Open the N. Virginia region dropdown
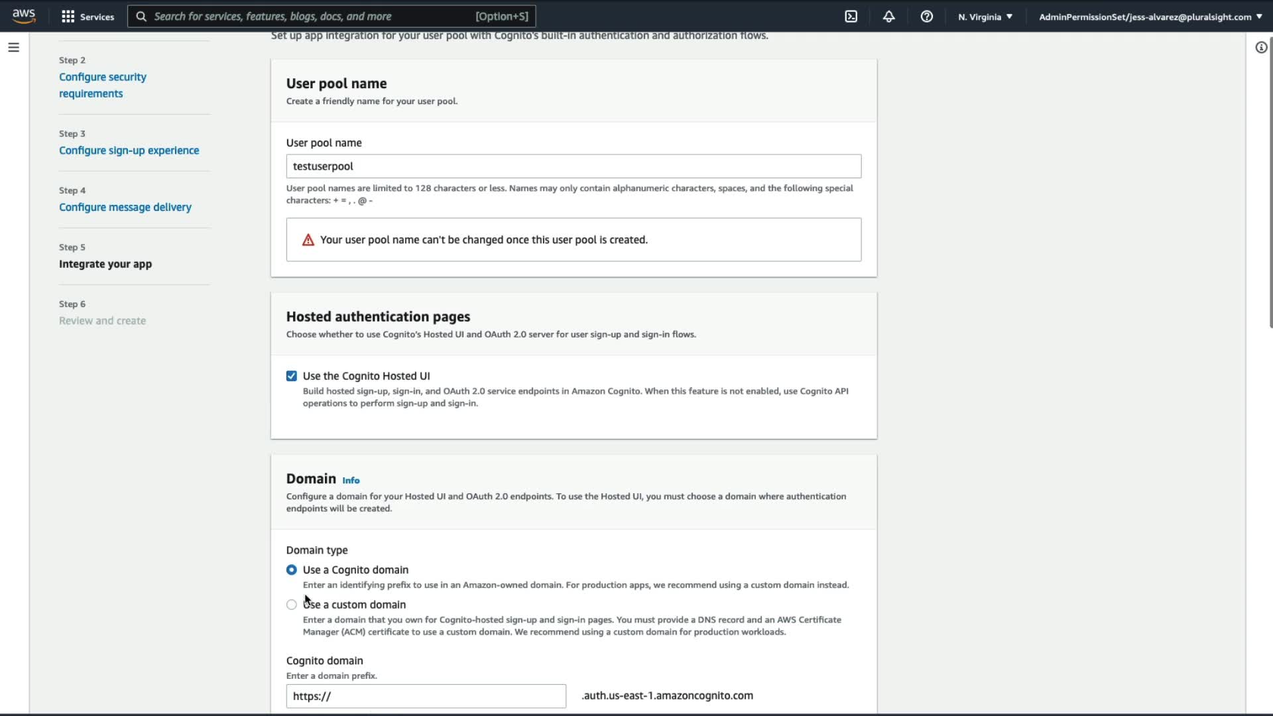Screen dimensions: 1273x716 985,17
